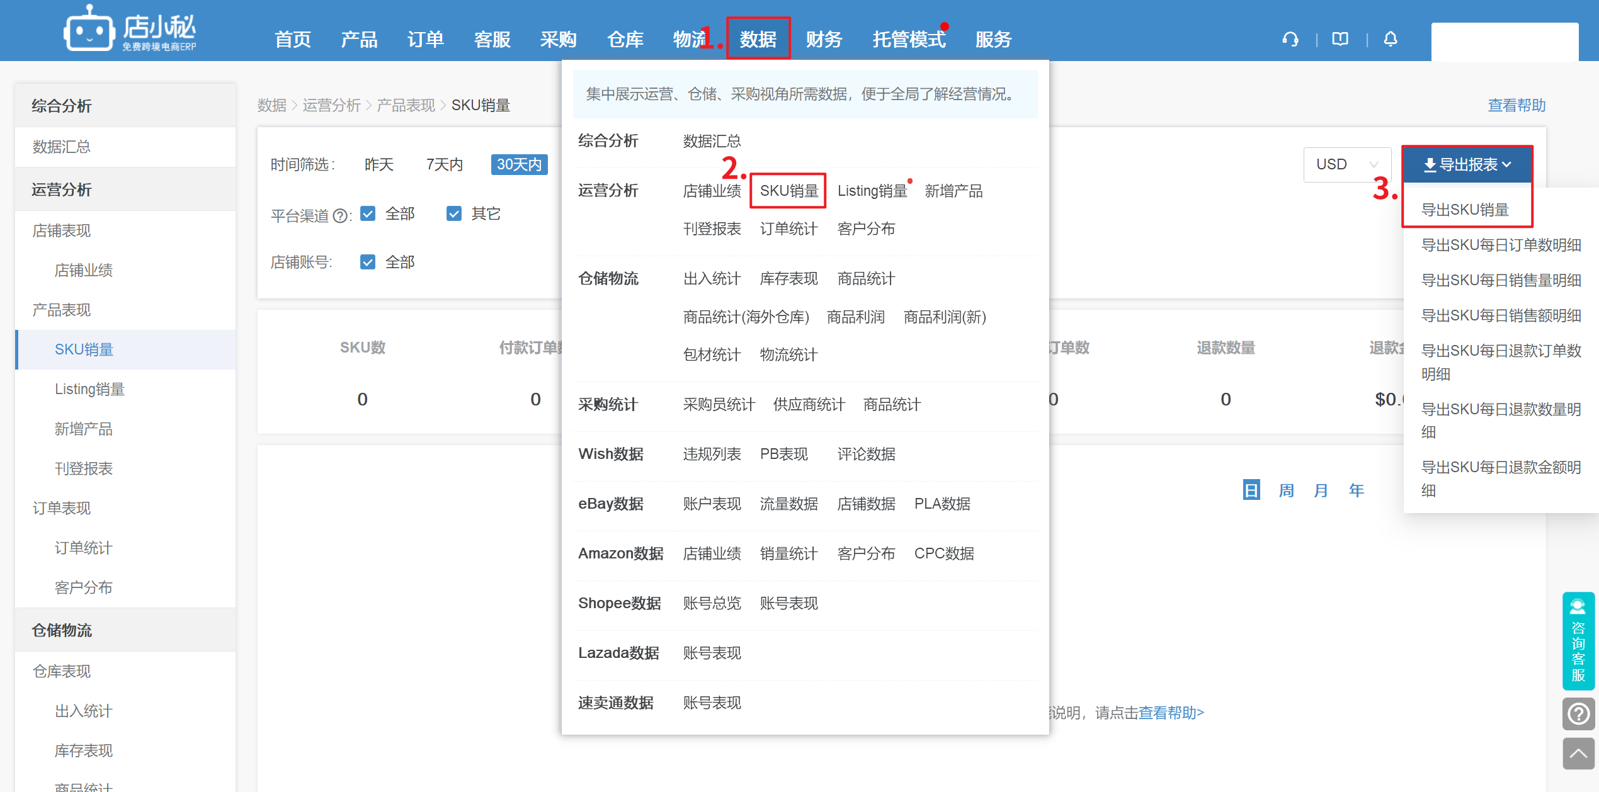Select the 7天内 time filter

tap(444, 164)
